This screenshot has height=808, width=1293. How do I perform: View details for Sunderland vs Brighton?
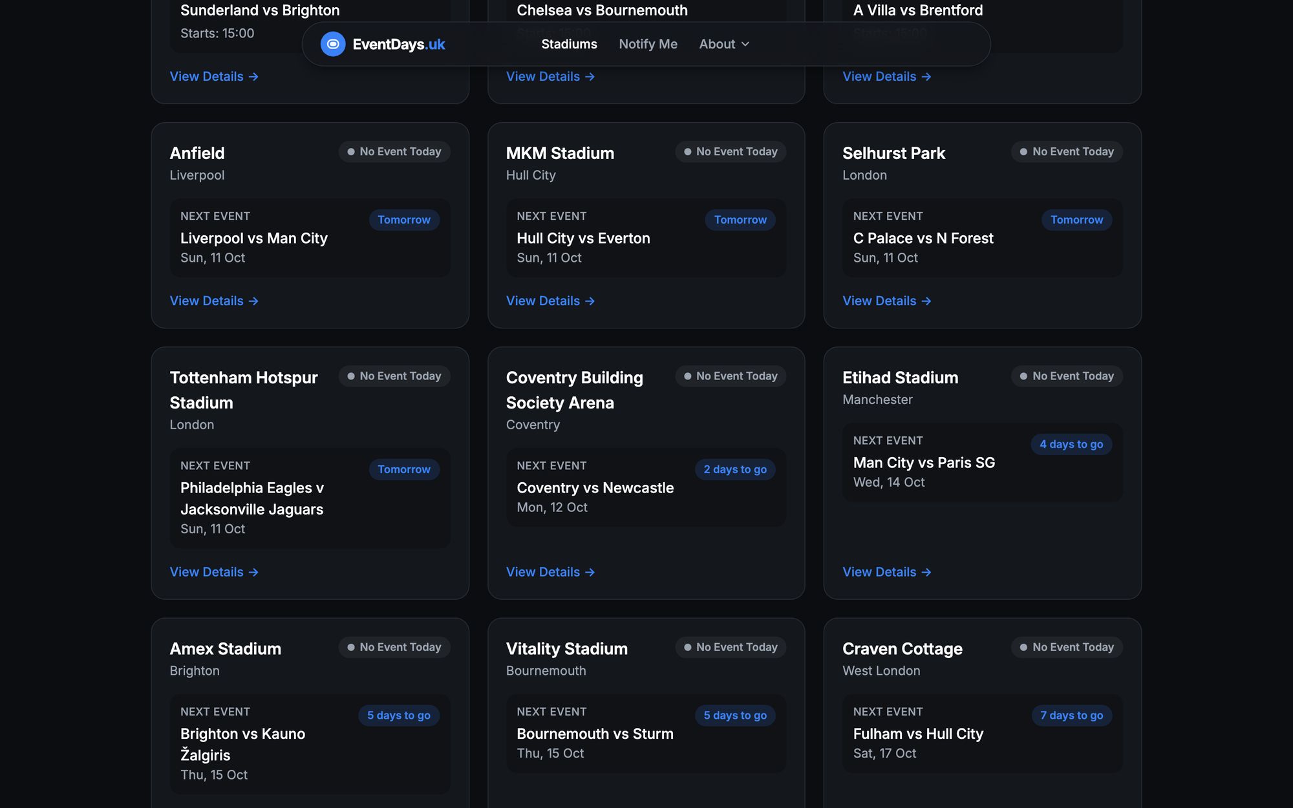(x=214, y=76)
